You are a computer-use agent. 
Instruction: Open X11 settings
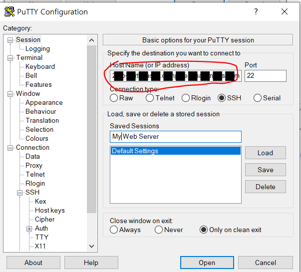point(40,246)
